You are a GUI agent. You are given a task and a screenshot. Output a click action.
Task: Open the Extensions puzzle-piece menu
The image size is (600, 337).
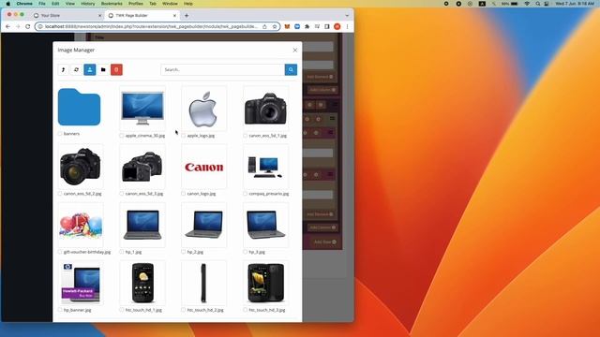[x=307, y=26]
